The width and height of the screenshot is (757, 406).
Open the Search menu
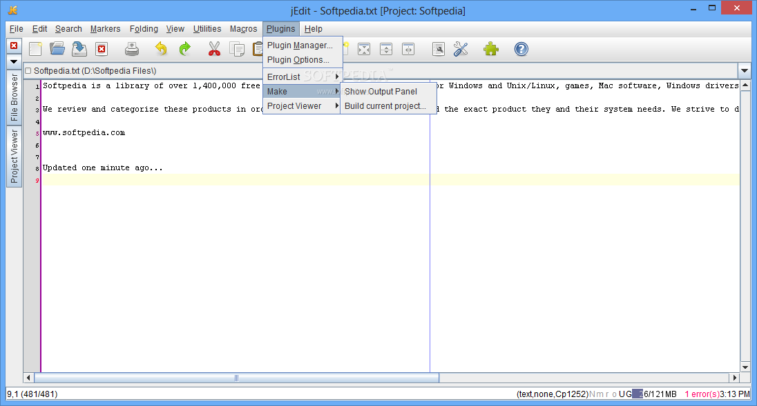[x=68, y=29]
